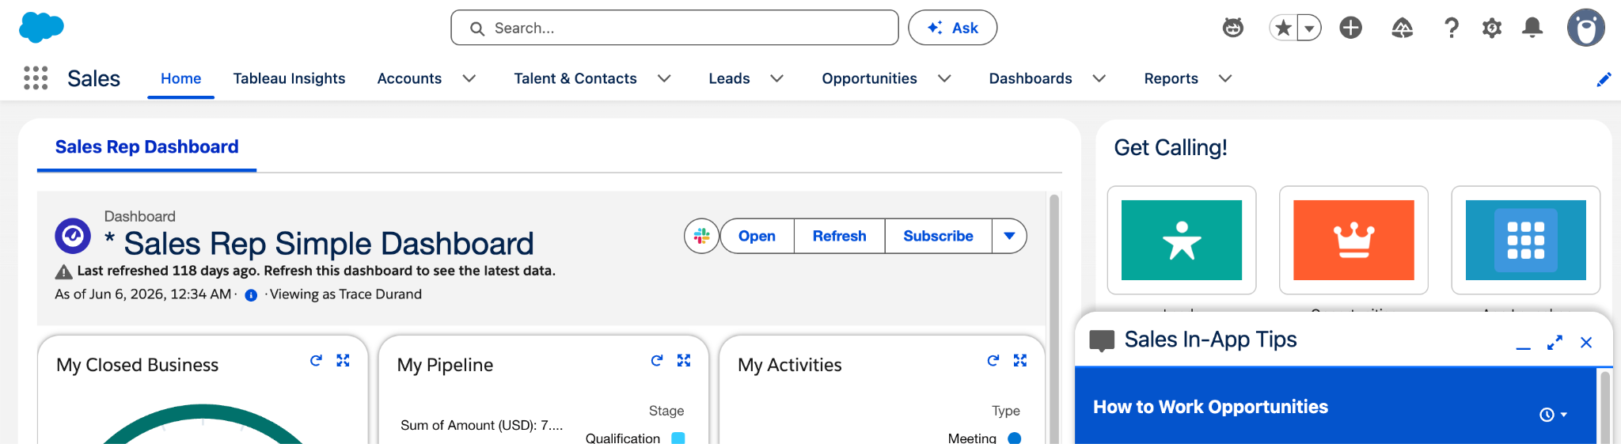Open the Astro guidance center icon
Image resolution: width=1621 pixels, height=444 pixels.
[x=1233, y=28]
